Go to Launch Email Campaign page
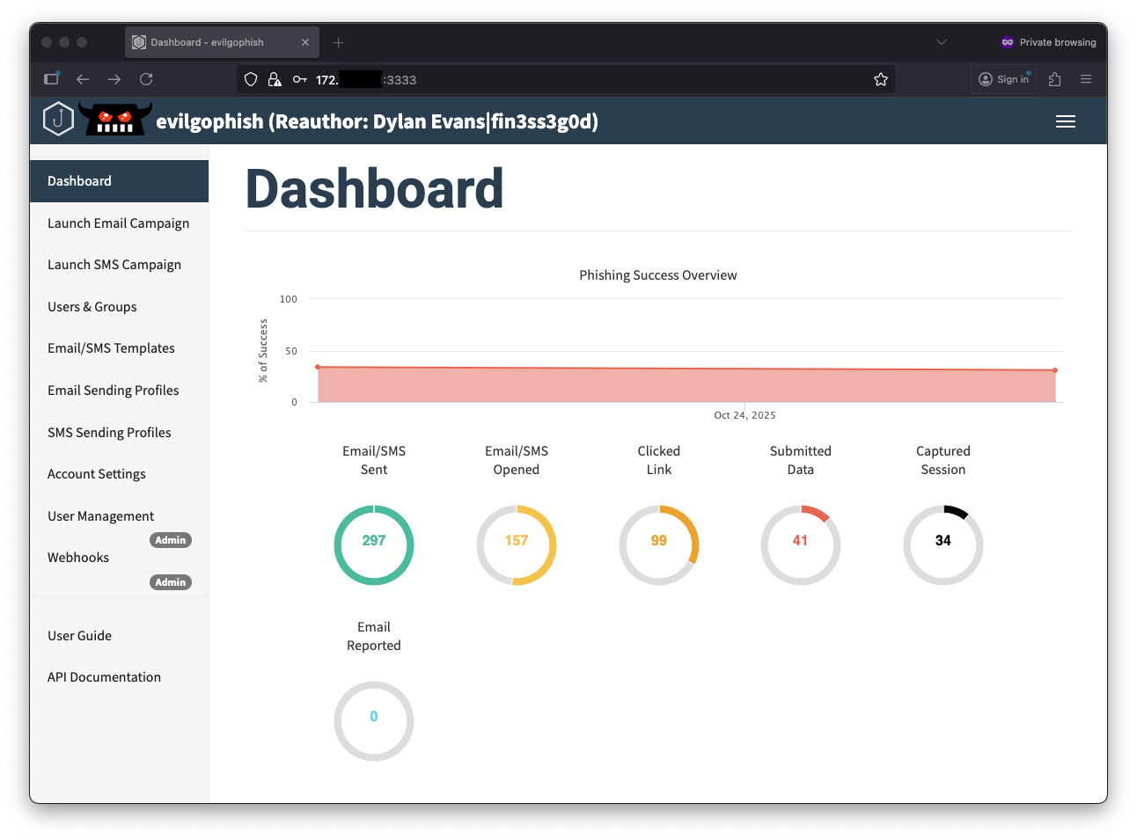 click(x=118, y=223)
